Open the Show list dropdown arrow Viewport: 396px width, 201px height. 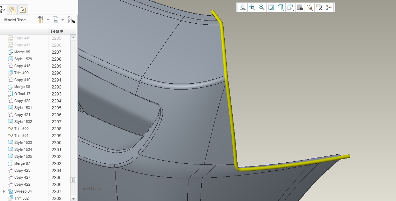coord(62,20)
